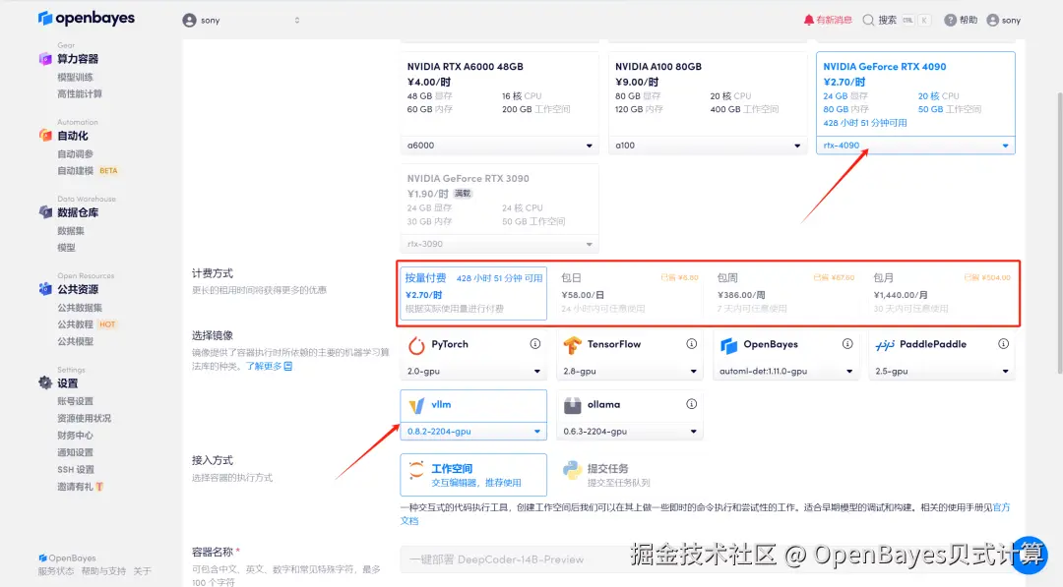
Task: Open 官方文档 link
Action: [x=1001, y=507]
